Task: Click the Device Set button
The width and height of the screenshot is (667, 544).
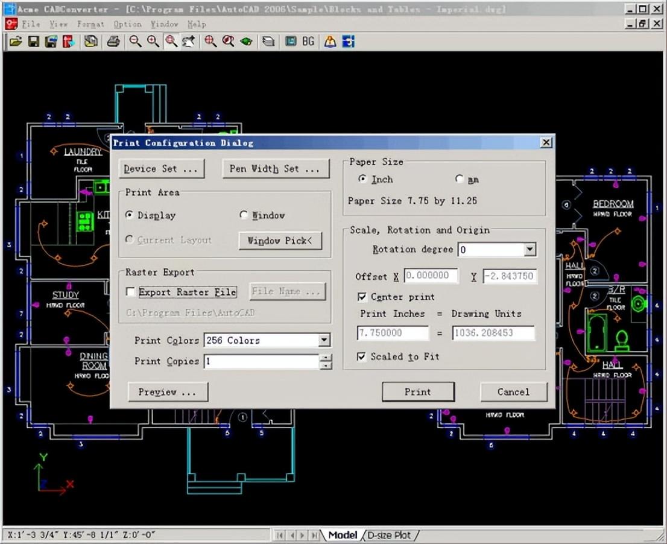Action: pyautogui.click(x=162, y=169)
